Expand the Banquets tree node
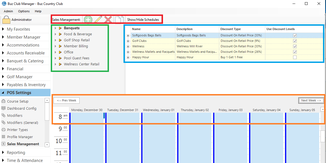Image resolution: width=326 pixels, height=163 pixels. (55, 28)
